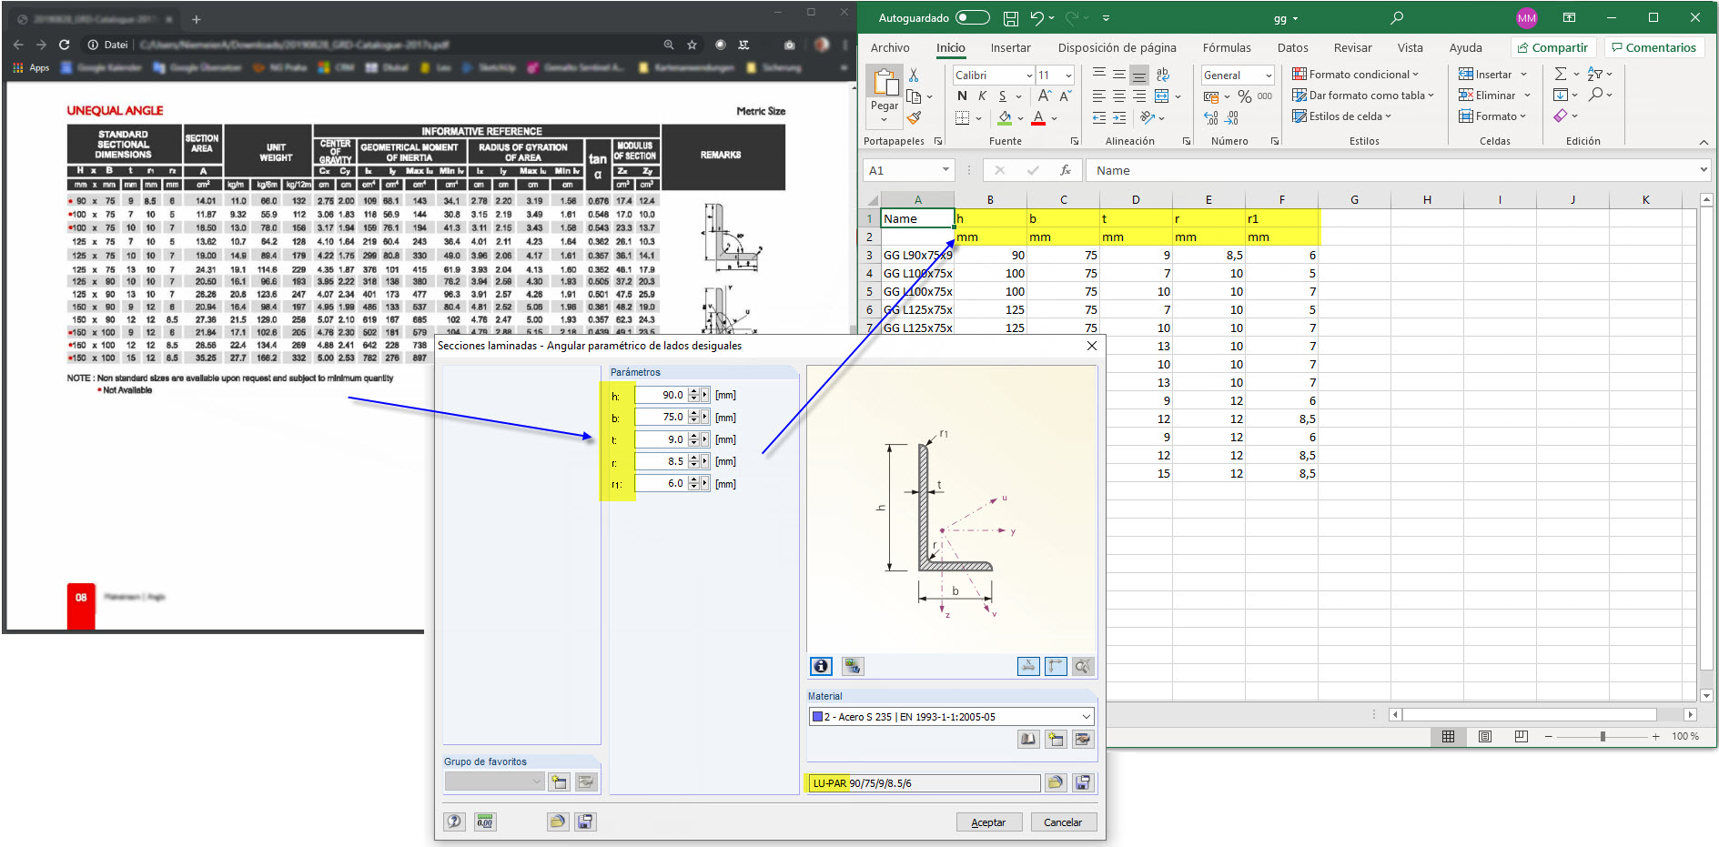Click the Format Painter brush in Excel

click(915, 117)
